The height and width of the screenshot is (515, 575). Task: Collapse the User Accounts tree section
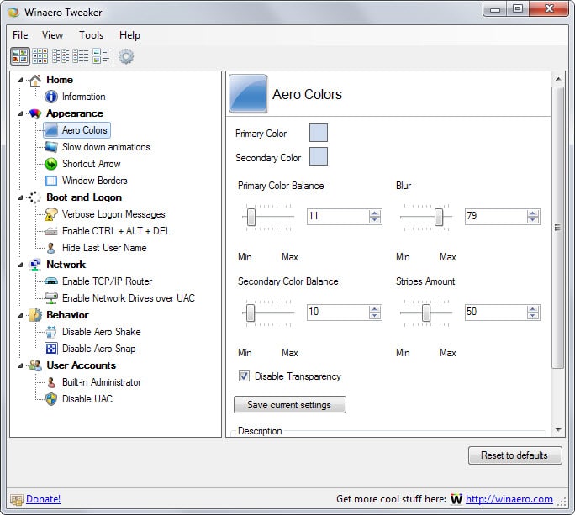pos(21,365)
